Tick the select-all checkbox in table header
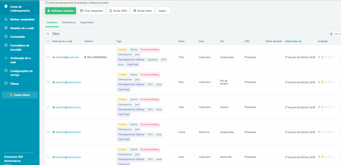The image size is (341, 165). (x=47, y=41)
